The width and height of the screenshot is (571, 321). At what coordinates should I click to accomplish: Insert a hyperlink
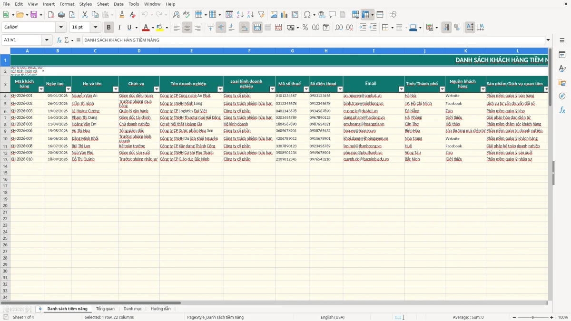[322, 15]
